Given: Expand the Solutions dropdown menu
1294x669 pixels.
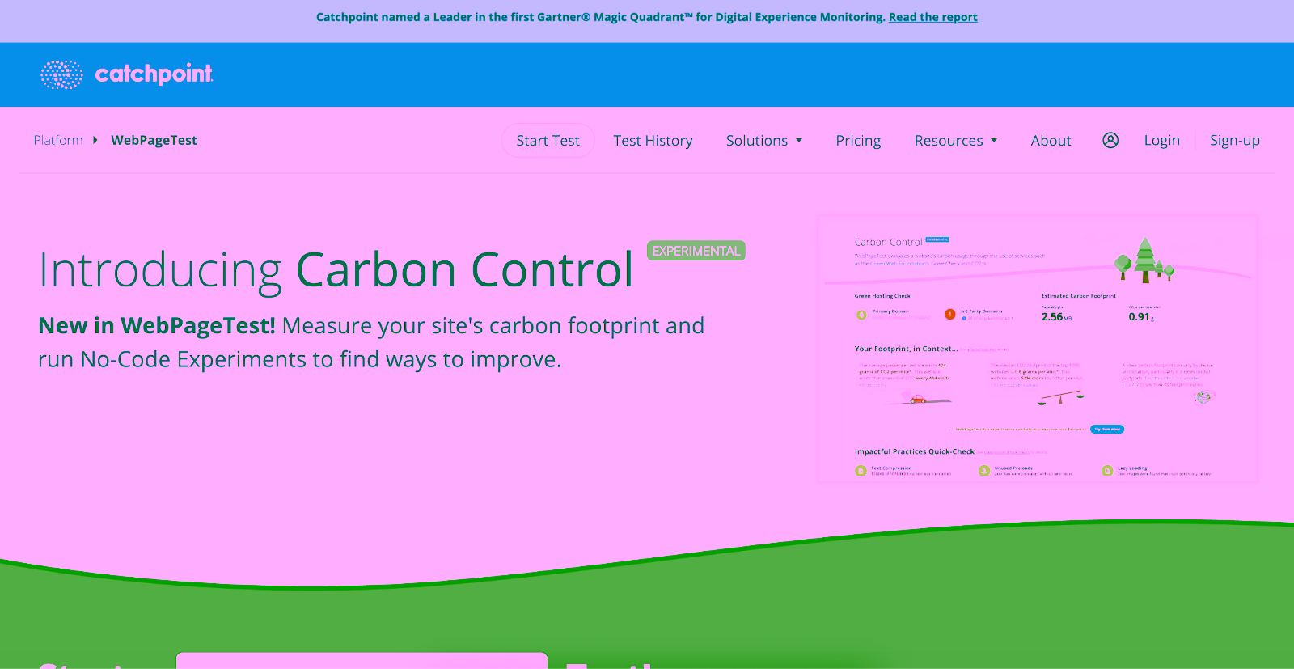Looking at the screenshot, I should point(764,140).
